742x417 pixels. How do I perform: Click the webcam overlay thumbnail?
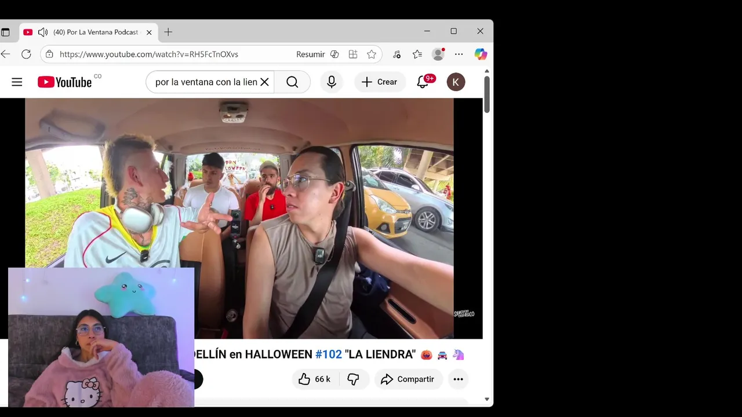101,337
